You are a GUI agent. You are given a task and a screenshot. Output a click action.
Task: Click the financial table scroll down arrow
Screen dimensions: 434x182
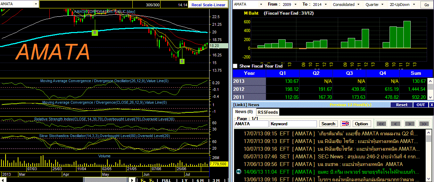click(x=430, y=97)
